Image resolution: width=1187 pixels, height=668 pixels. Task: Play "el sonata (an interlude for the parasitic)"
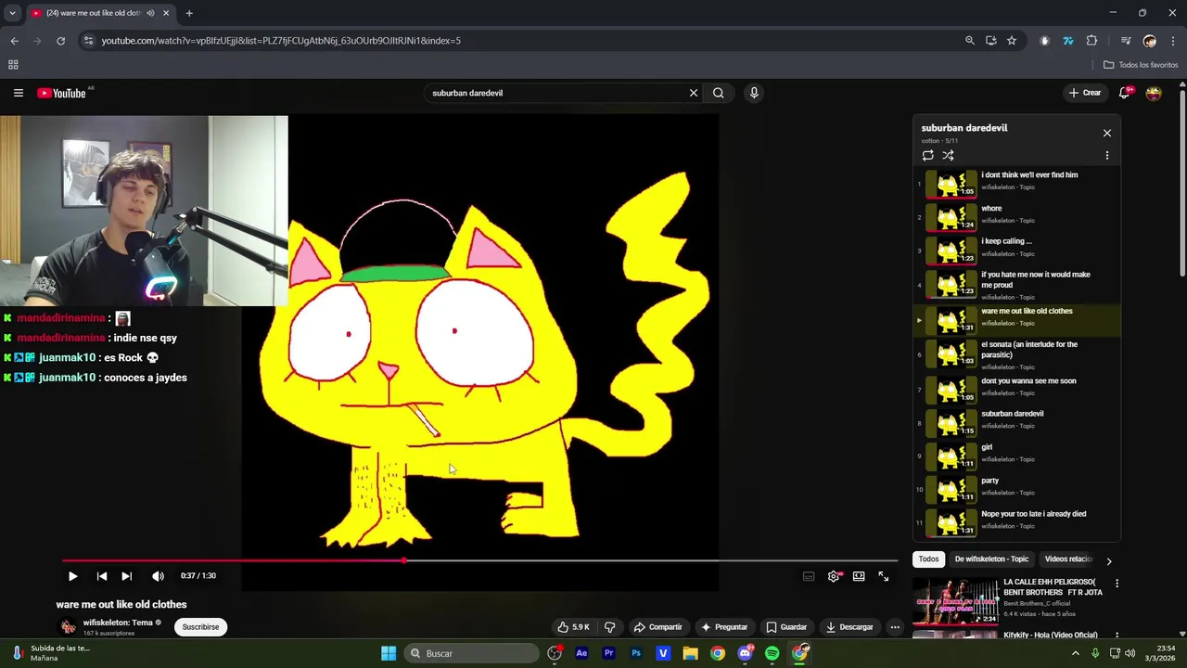coord(1016,355)
